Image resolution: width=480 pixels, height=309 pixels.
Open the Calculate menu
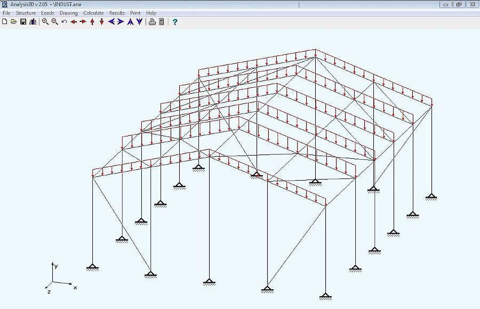(93, 13)
